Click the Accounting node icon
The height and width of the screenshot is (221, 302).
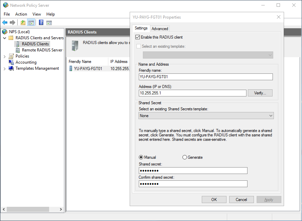click(10, 62)
